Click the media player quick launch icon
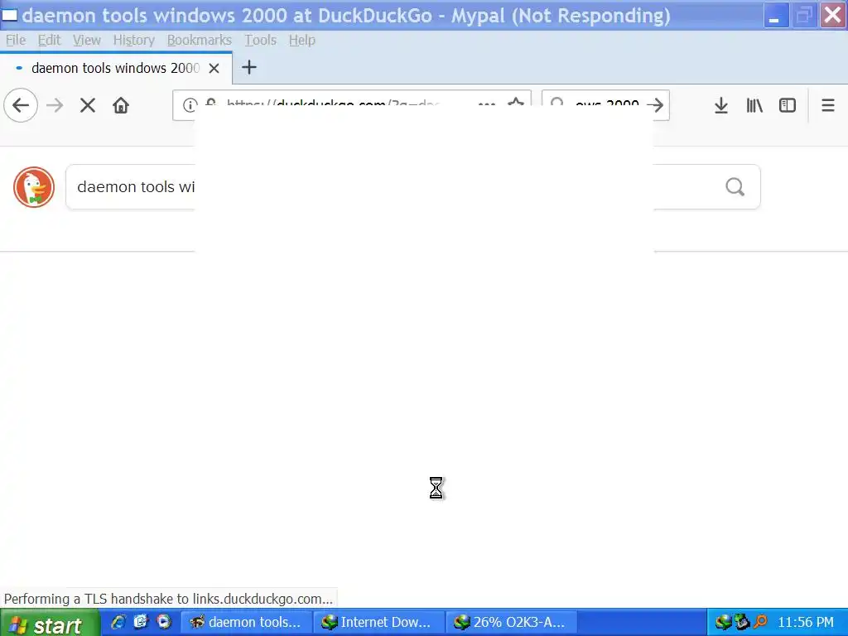 tap(163, 622)
